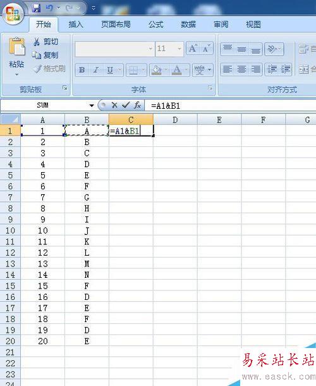Select column D header

(175, 120)
